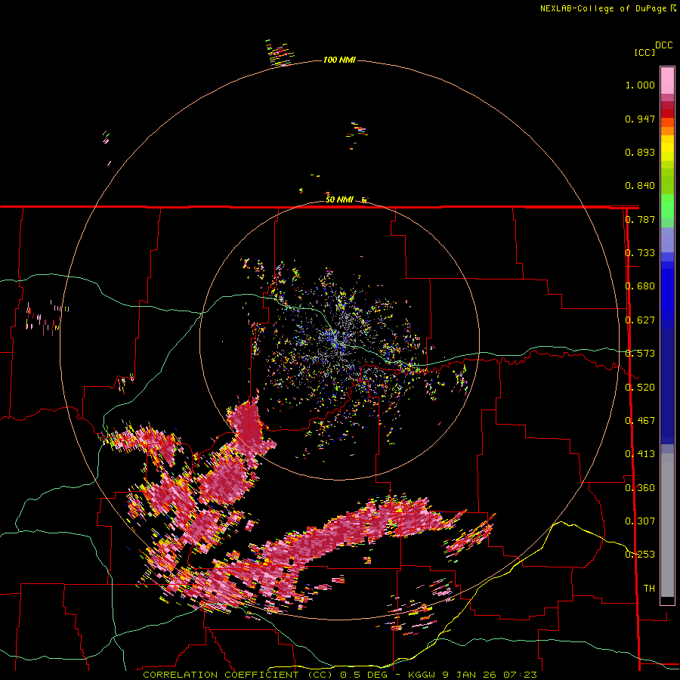Click the 9 JAN 26 07:23 timestamp

click(x=490, y=675)
